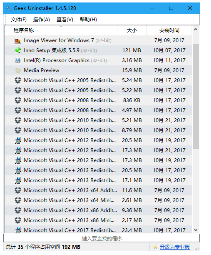Open the 帮助(H) menu
Viewport: 211px width, 255px height.
coord(88,20)
